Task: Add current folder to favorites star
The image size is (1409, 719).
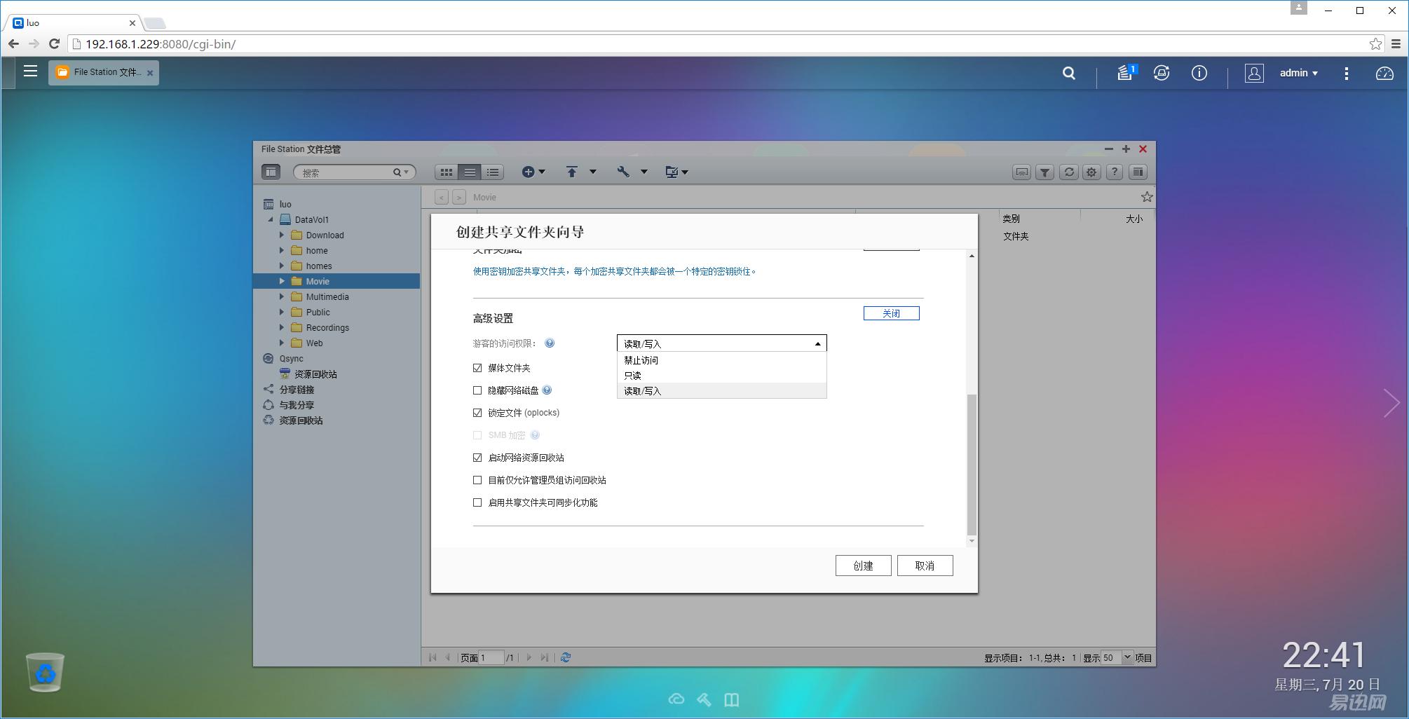Action: 1146,198
